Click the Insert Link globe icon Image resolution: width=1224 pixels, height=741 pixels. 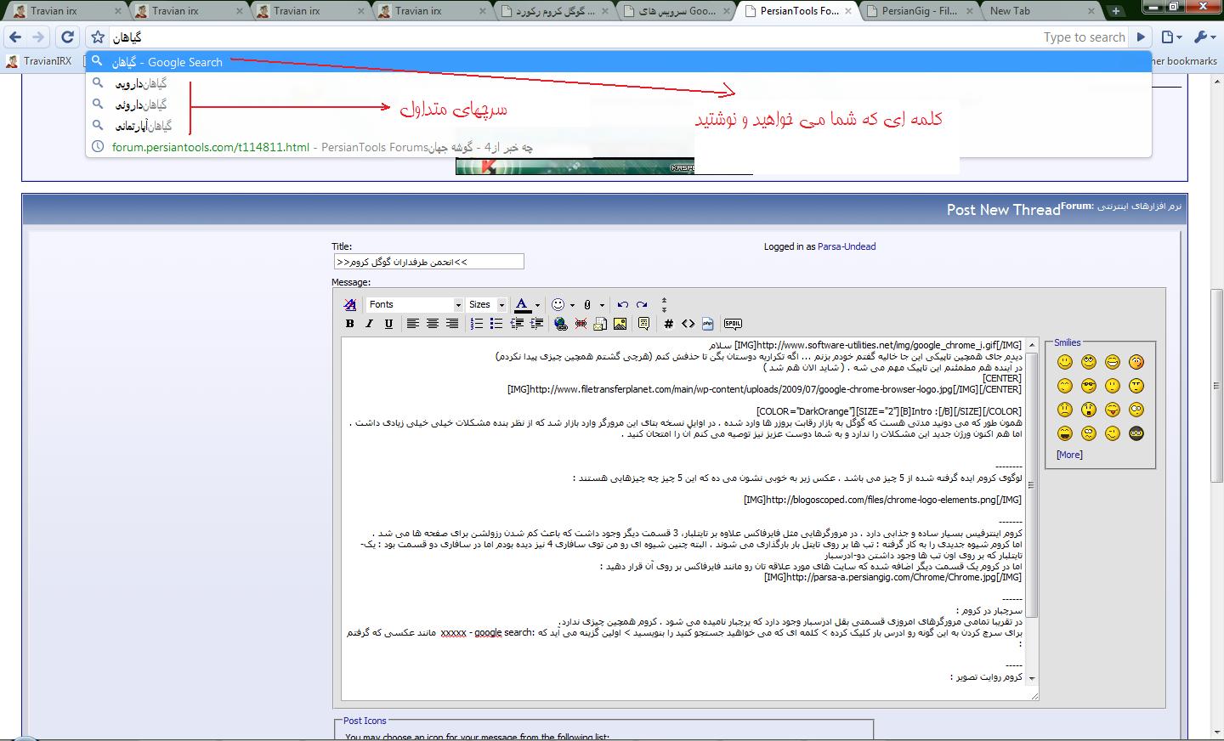[560, 324]
